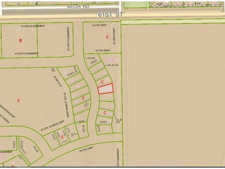The height and width of the screenshot is (169, 225).
Task: Select the block B parcel label
Action: click(x=21, y=41)
